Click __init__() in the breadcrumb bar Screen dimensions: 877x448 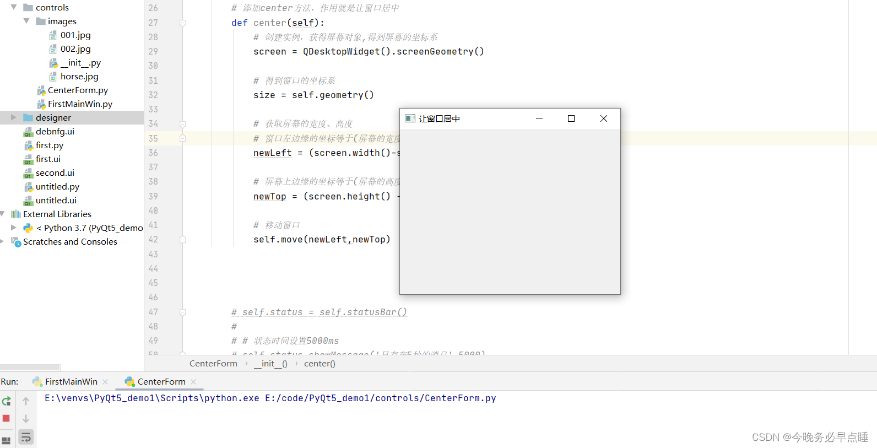(270, 364)
